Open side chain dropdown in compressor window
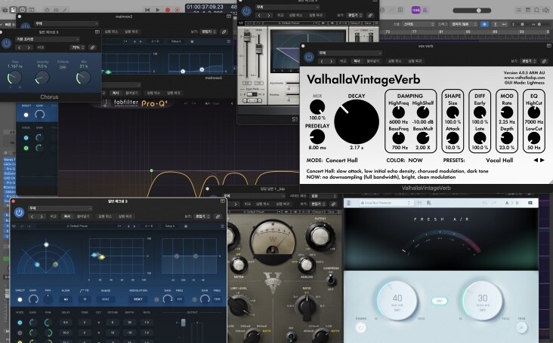The height and width of the screenshot is (343, 553). pyautogui.click(x=323, y=196)
